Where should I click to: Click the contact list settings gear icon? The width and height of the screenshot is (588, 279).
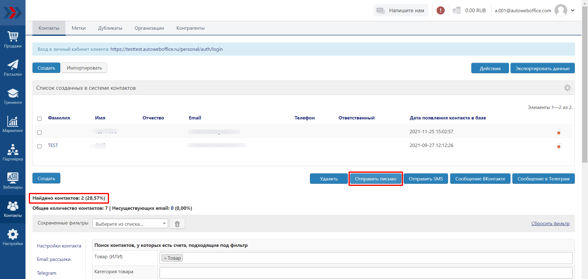click(567, 88)
